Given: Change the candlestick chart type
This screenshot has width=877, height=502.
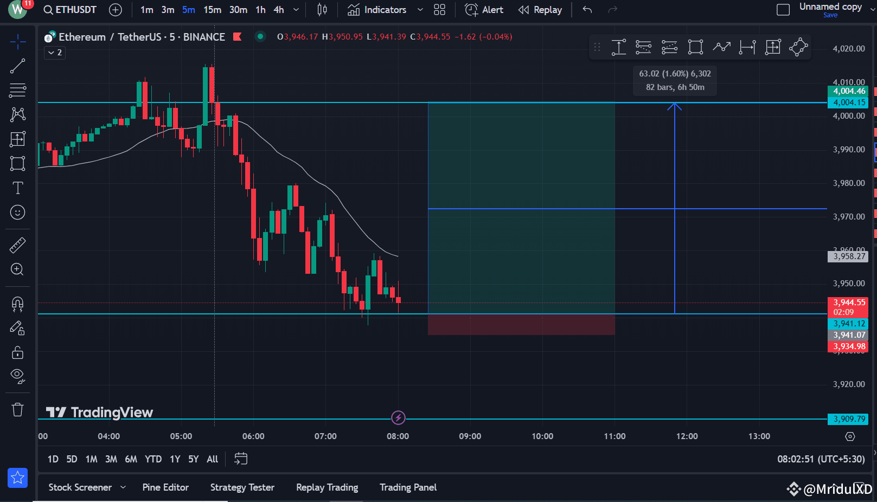Looking at the screenshot, I should click(x=322, y=10).
